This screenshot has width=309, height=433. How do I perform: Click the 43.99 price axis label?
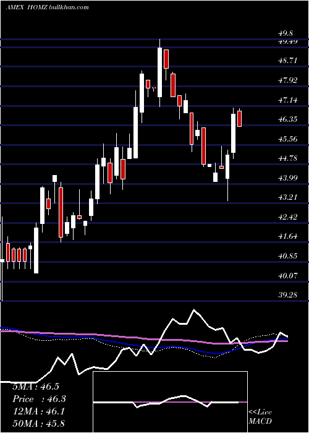(x=288, y=178)
